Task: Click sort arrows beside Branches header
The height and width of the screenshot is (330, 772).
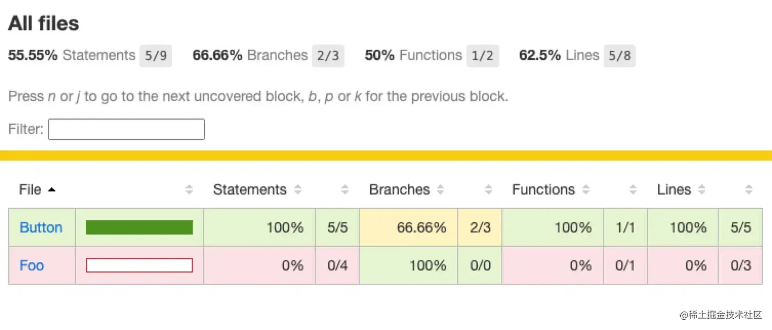Action: [x=440, y=190]
